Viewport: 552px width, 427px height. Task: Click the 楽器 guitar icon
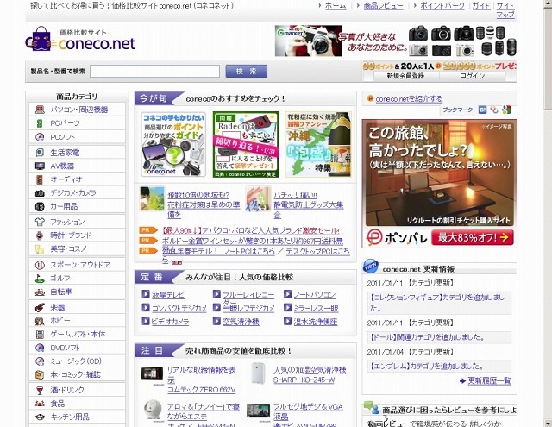(40, 307)
